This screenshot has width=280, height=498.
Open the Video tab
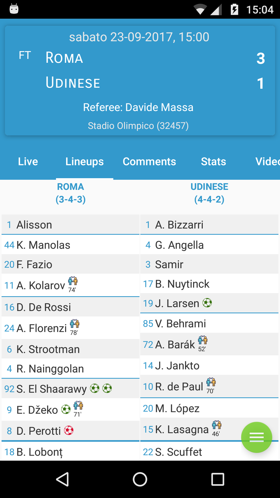coord(267,162)
